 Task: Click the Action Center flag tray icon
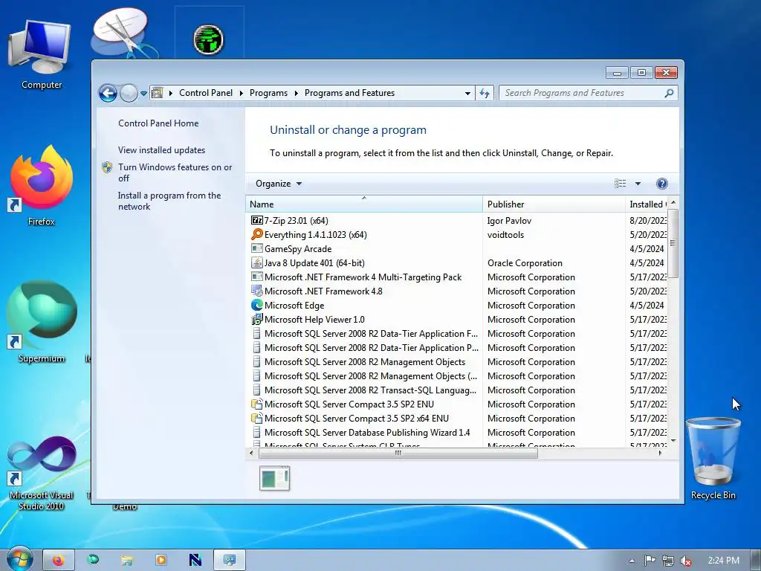click(650, 561)
